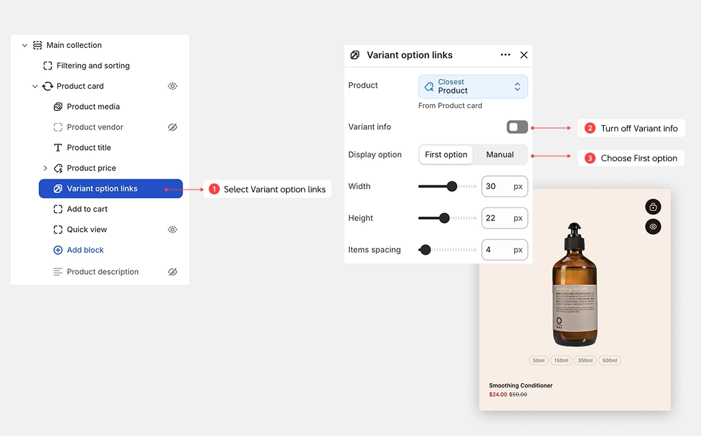The height and width of the screenshot is (436, 701).
Task: Click the shopping bag icon on product image
Action: [652, 207]
